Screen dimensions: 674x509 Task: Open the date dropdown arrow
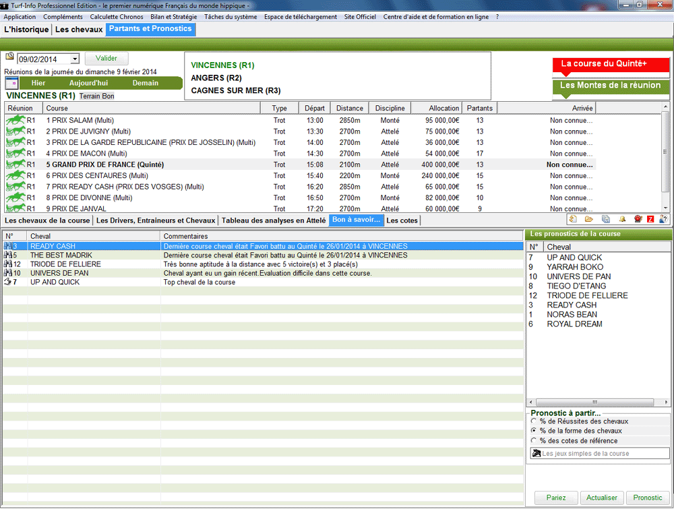pos(74,59)
